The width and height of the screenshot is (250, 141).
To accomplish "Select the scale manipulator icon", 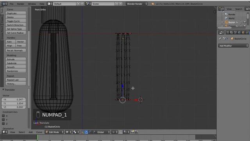I will click(94, 132).
